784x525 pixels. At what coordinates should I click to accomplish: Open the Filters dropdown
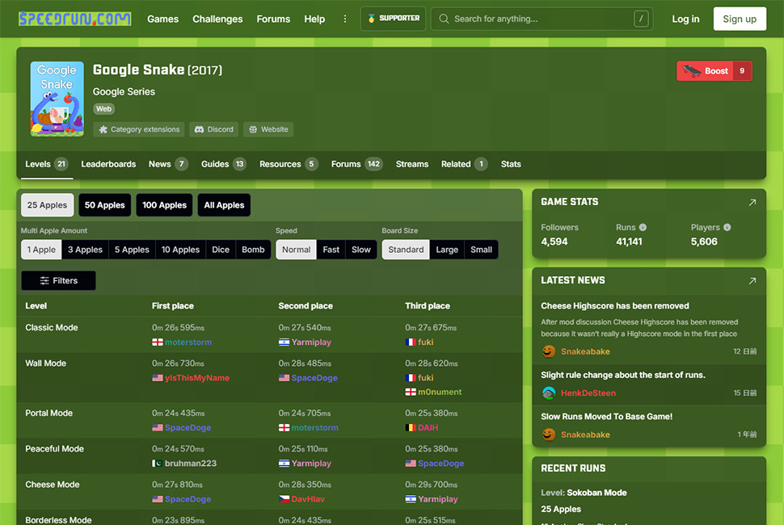[x=58, y=281]
